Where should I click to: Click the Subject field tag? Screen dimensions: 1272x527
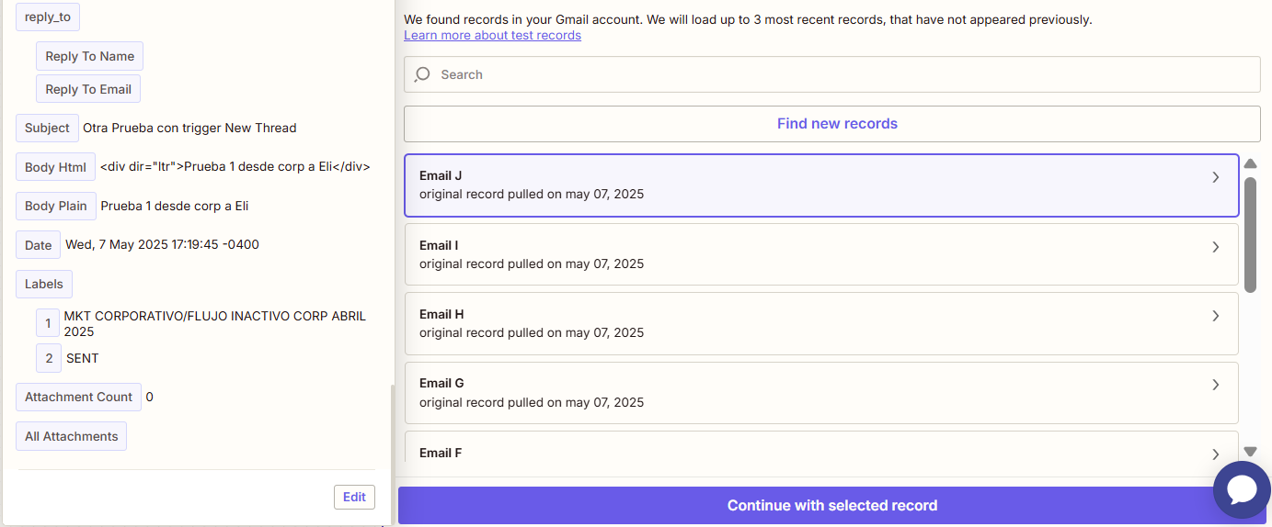click(x=47, y=128)
